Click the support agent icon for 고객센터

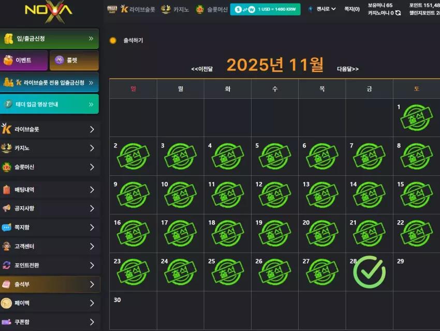point(6,246)
